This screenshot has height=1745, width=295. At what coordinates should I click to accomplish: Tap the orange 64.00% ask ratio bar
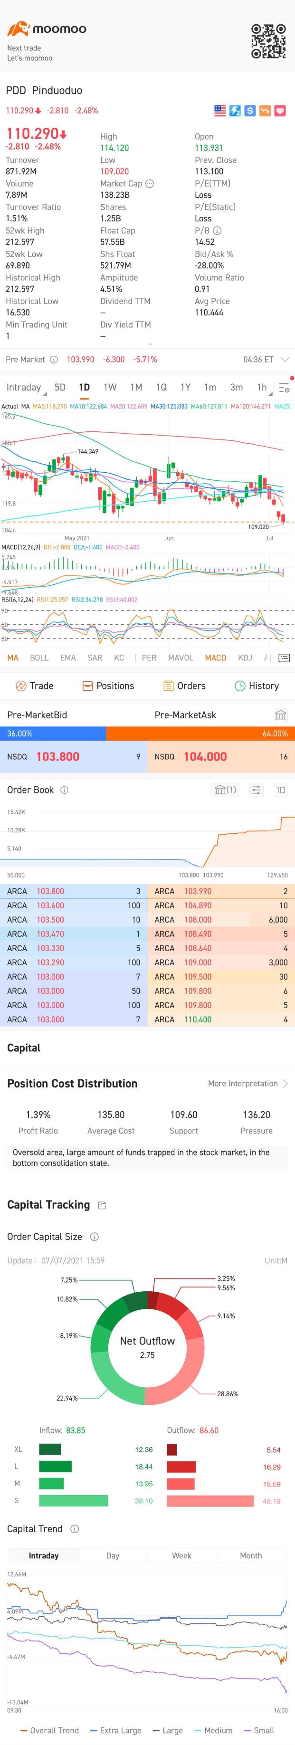click(200, 734)
